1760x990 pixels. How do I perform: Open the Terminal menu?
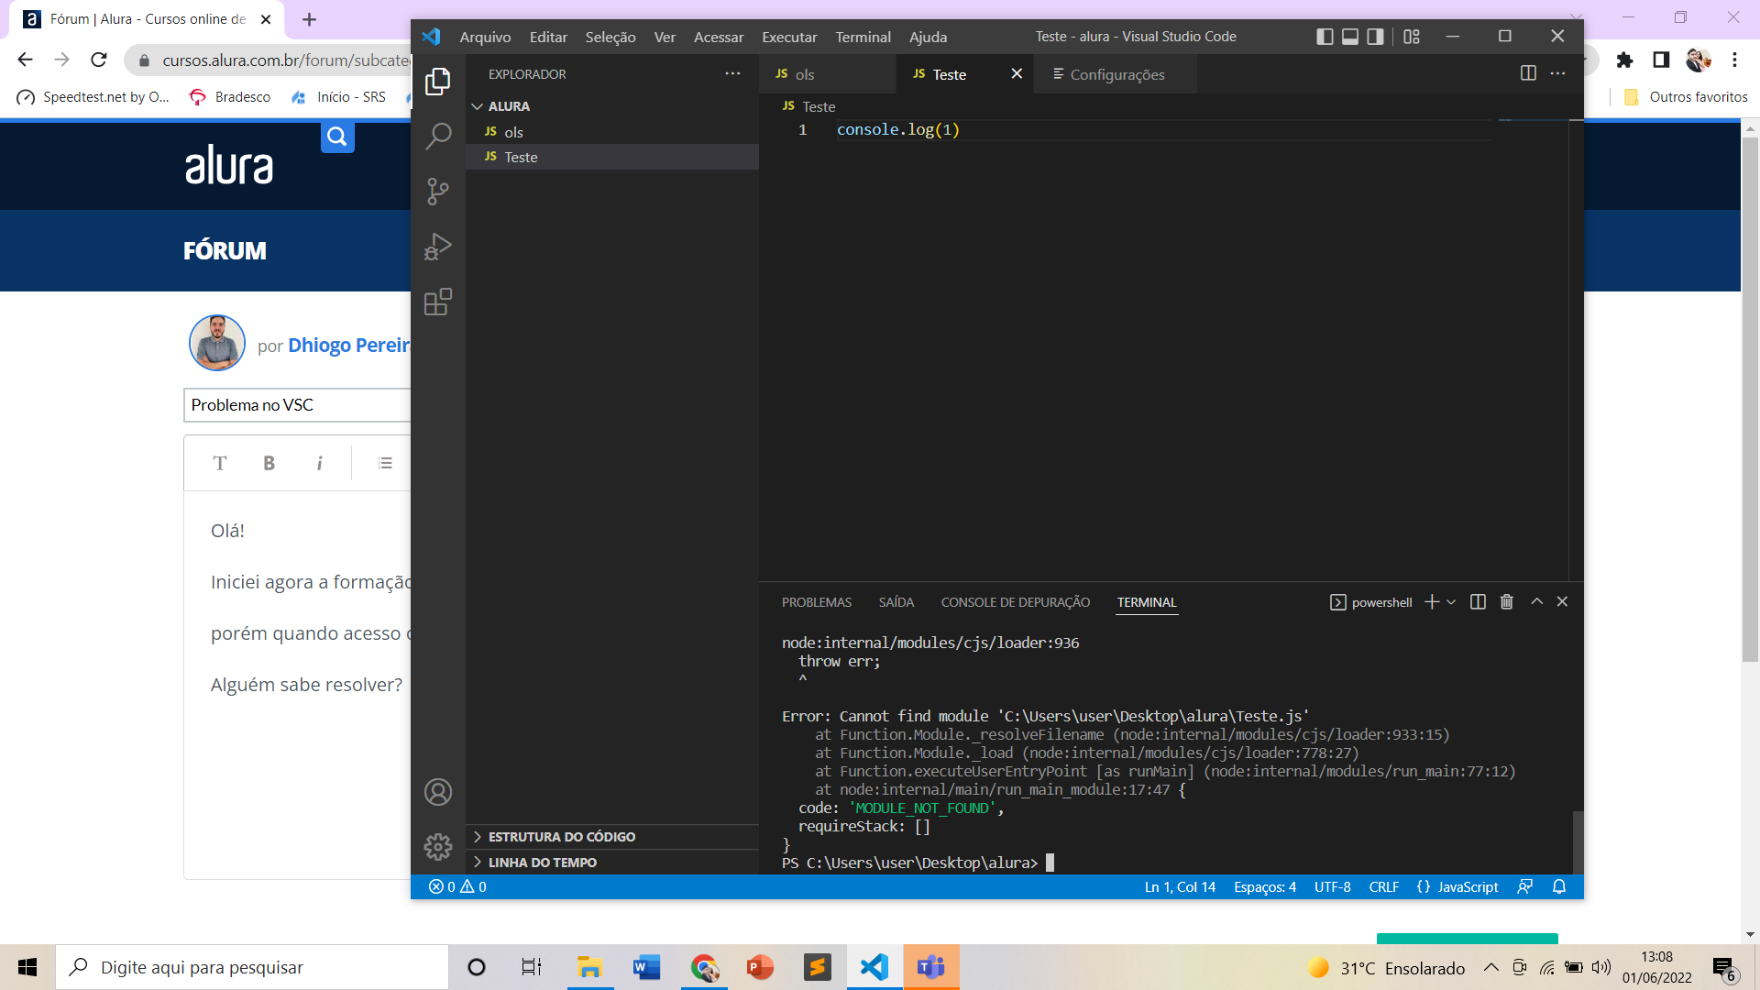pos(863,37)
